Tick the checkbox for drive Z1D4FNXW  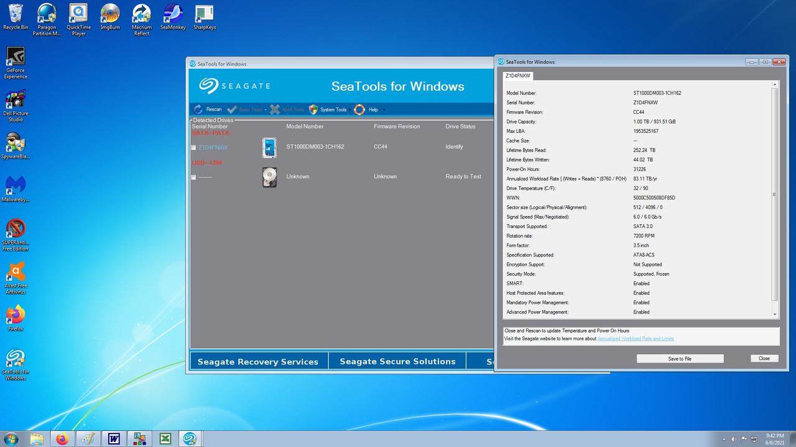click(193, 148)
